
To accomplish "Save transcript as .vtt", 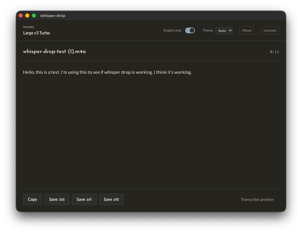I will tap(111, 199).
